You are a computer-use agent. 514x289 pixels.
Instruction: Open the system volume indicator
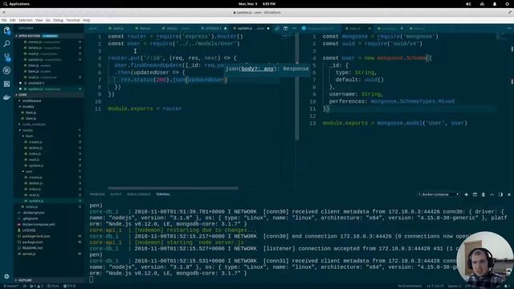click(x=468, y=4)
